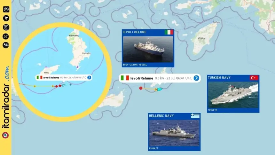Click the Italian flag on large Ievoli Relume label
Image resolution: width=275 pixels, height=155 pixels.
click(125, 78)
